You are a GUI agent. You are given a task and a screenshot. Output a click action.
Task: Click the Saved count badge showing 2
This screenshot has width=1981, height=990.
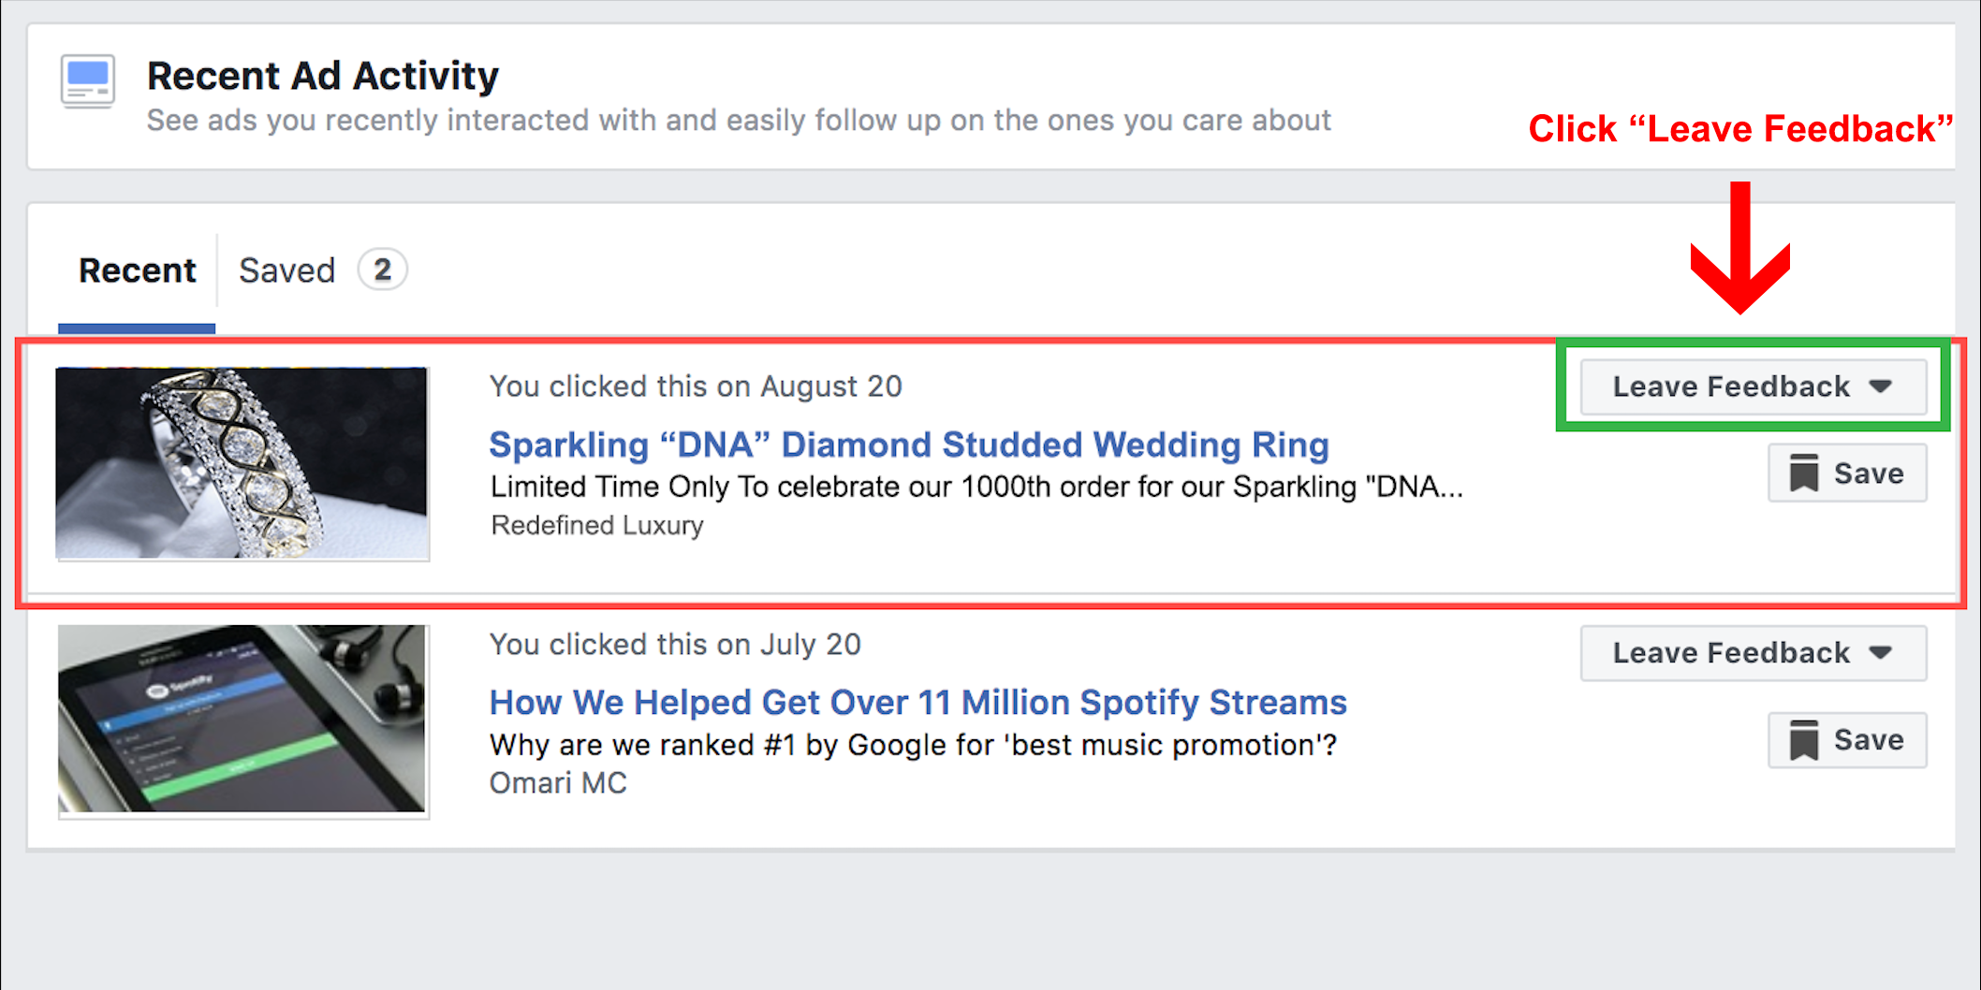[x=382, y=269]
